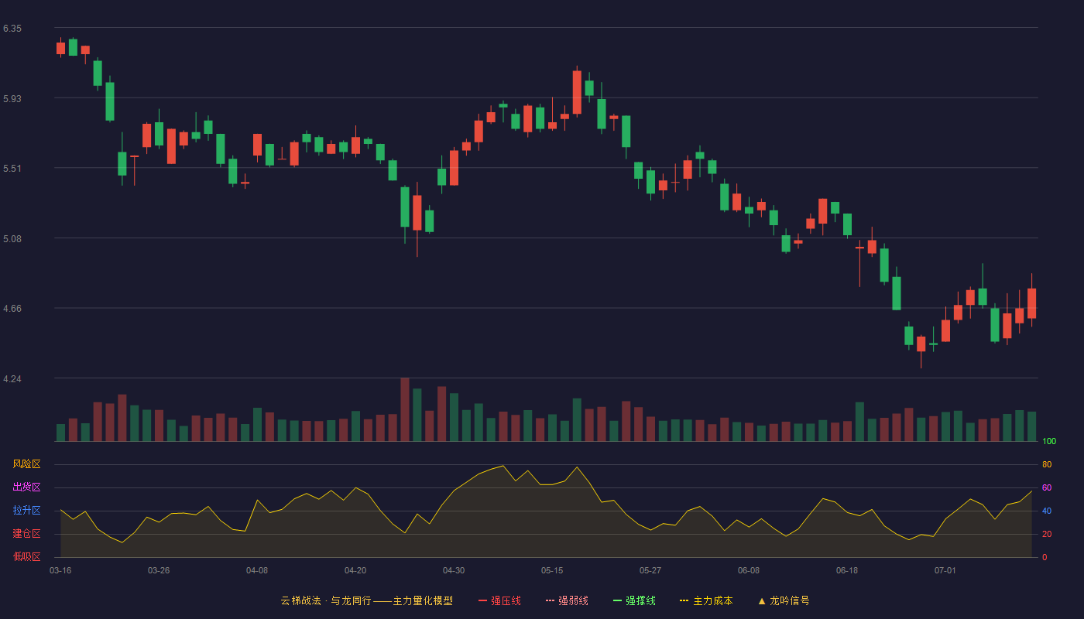Image resolution: width=1084 pixels, height=619 pixels.
Task: Select the 04-20 date label
Action: [355, 570]
